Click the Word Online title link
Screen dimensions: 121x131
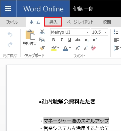click(x=43, y=9)
